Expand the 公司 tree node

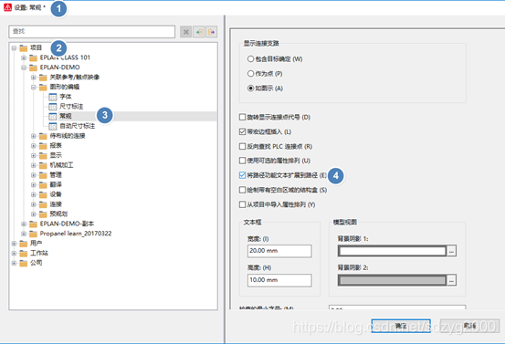[x=14, y=263]
